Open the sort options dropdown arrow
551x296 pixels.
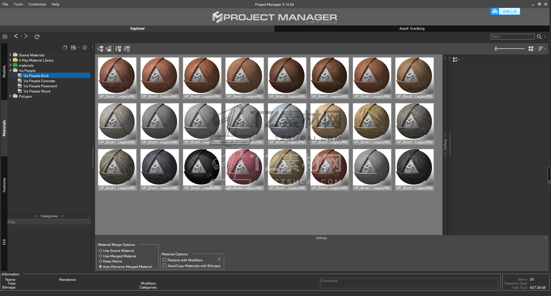click(x=545, y=49)
